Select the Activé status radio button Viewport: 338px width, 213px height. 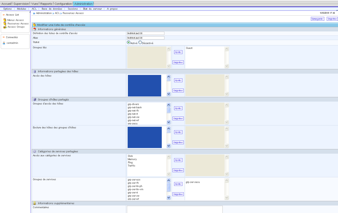pyautogui.click(x=129, y=42)
